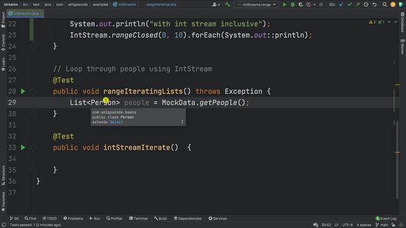Viewport: 406px width, 228px height.
Task: Open the Project tool window
Action: coord(3,20)
